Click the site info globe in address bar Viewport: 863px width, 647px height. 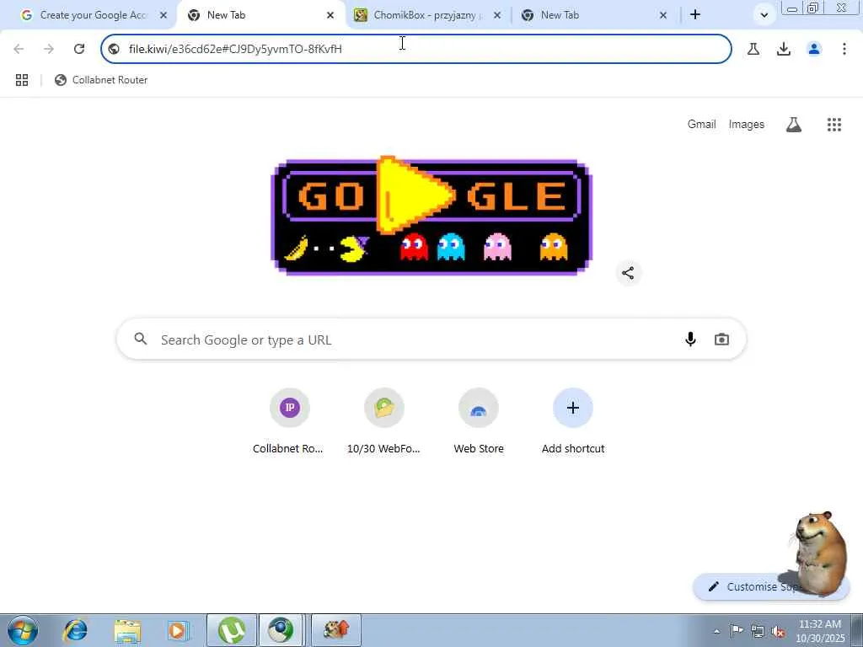(114, 49)
